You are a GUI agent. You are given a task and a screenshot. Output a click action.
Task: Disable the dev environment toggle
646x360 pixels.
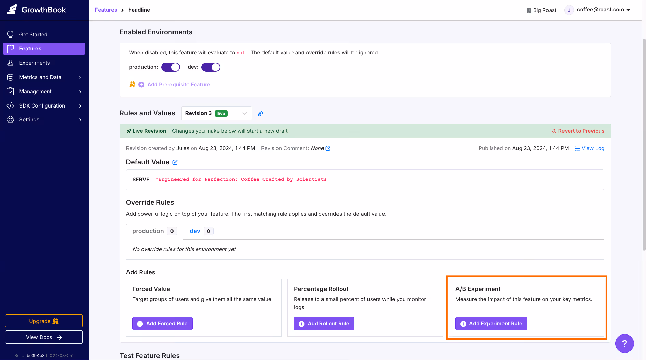(211, 67)
